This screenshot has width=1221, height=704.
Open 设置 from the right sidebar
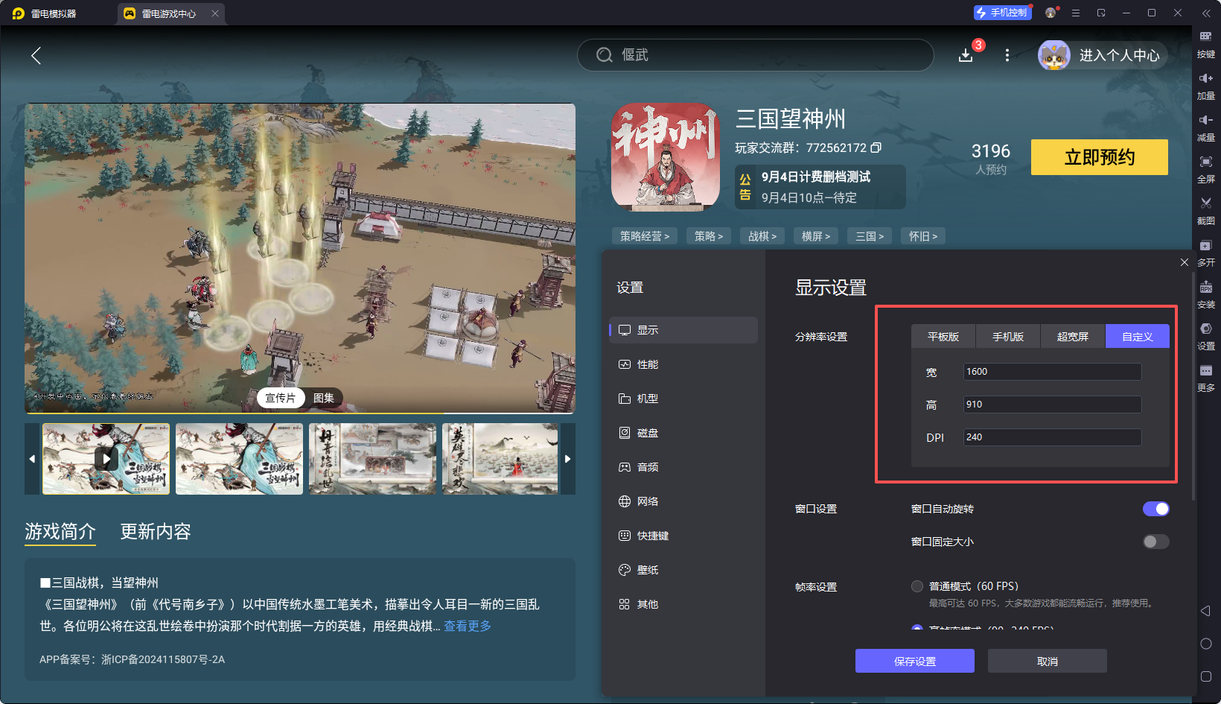pos(1206,337)
